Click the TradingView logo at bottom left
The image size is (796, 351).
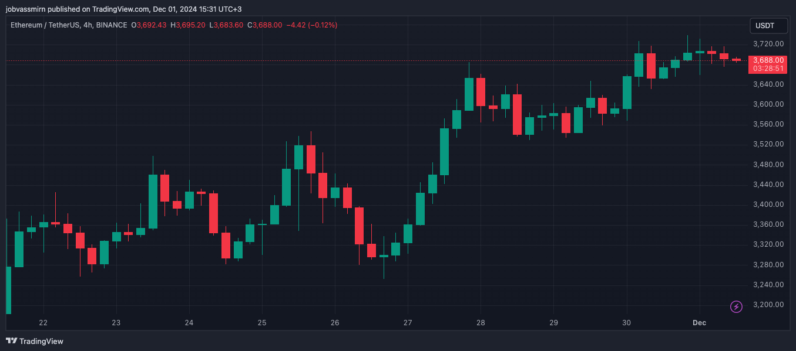(x=35, y=341)
